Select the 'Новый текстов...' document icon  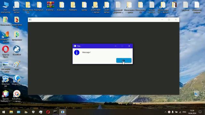click(x=152, y=7)
